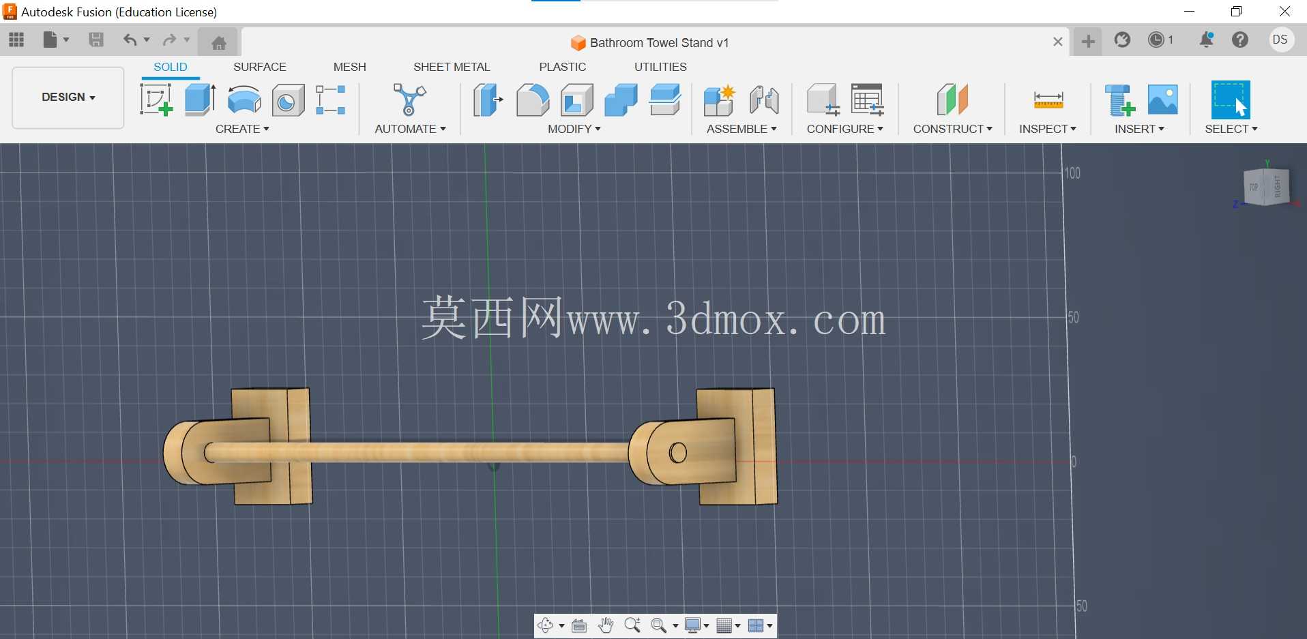Viewport: 1307px width, 639px height.
Task: Switch to the PLASTIC tab
Action: click(x=563, y=67)
